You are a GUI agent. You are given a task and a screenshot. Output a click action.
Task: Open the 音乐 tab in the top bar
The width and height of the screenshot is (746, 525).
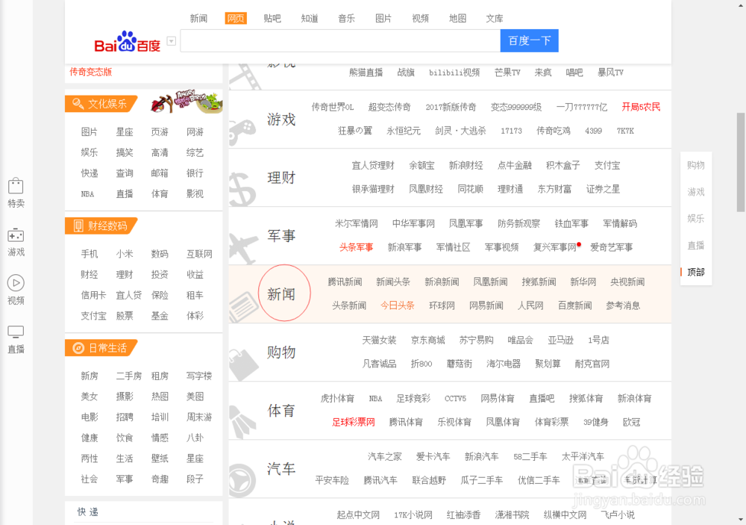coord(346,18)
